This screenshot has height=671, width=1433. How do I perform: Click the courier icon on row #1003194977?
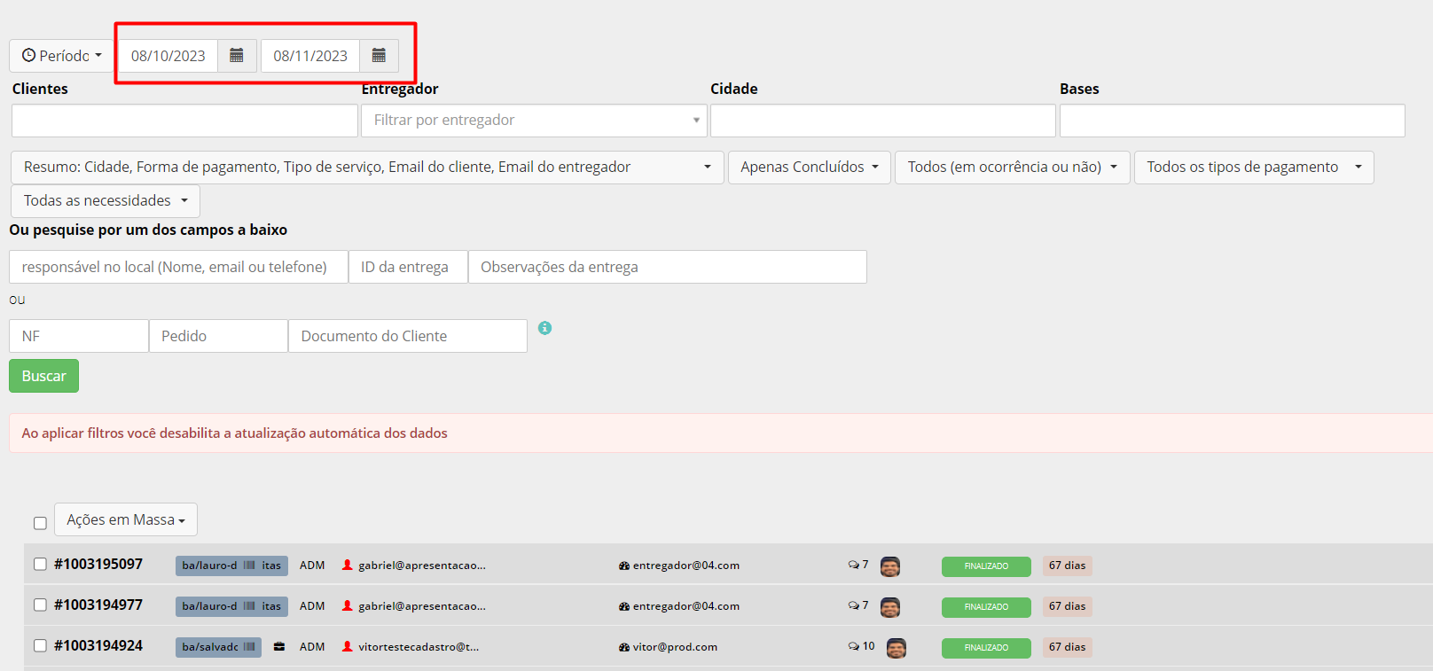click(624, 606)
